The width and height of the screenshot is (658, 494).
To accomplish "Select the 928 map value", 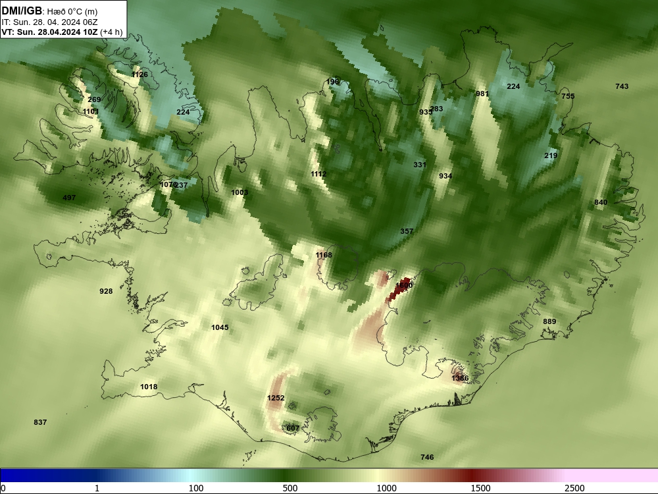I will (x=106, y=292).
